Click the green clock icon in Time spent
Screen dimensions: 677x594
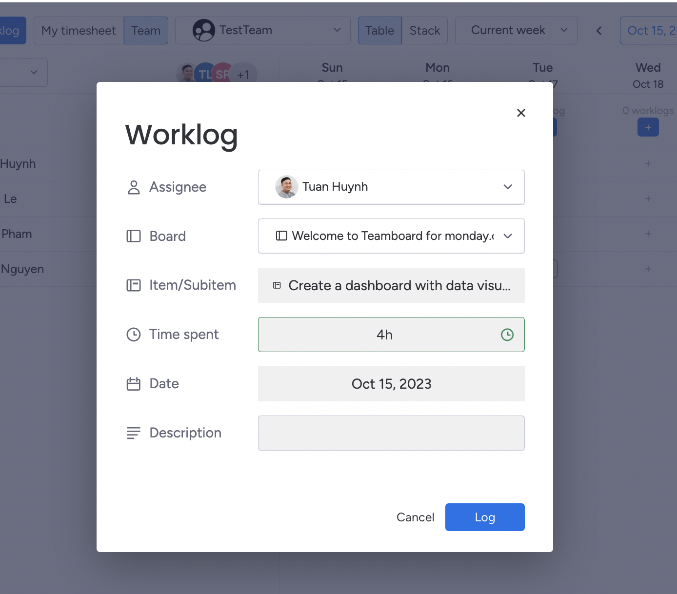507,335
